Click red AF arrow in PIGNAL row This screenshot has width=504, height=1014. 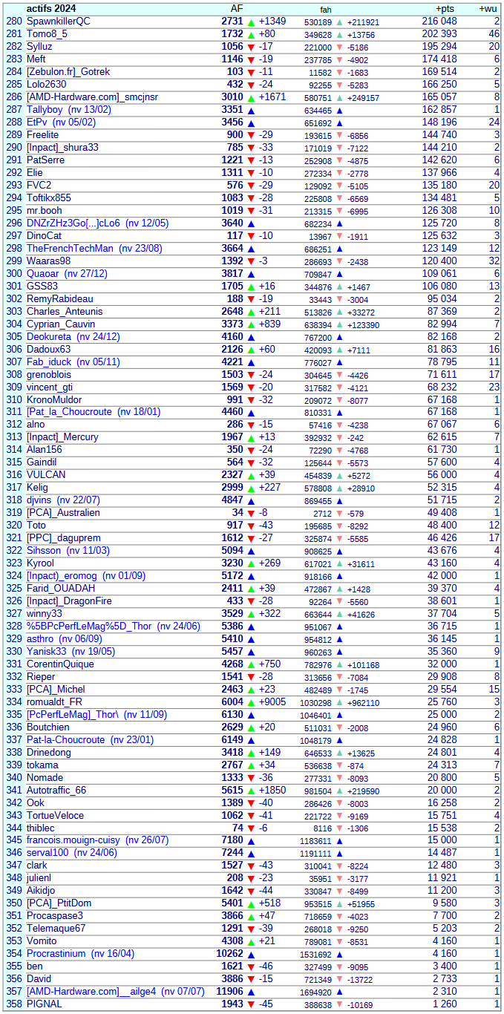point(251,1004)
